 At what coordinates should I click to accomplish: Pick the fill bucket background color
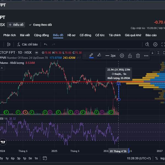click(99, 56)
